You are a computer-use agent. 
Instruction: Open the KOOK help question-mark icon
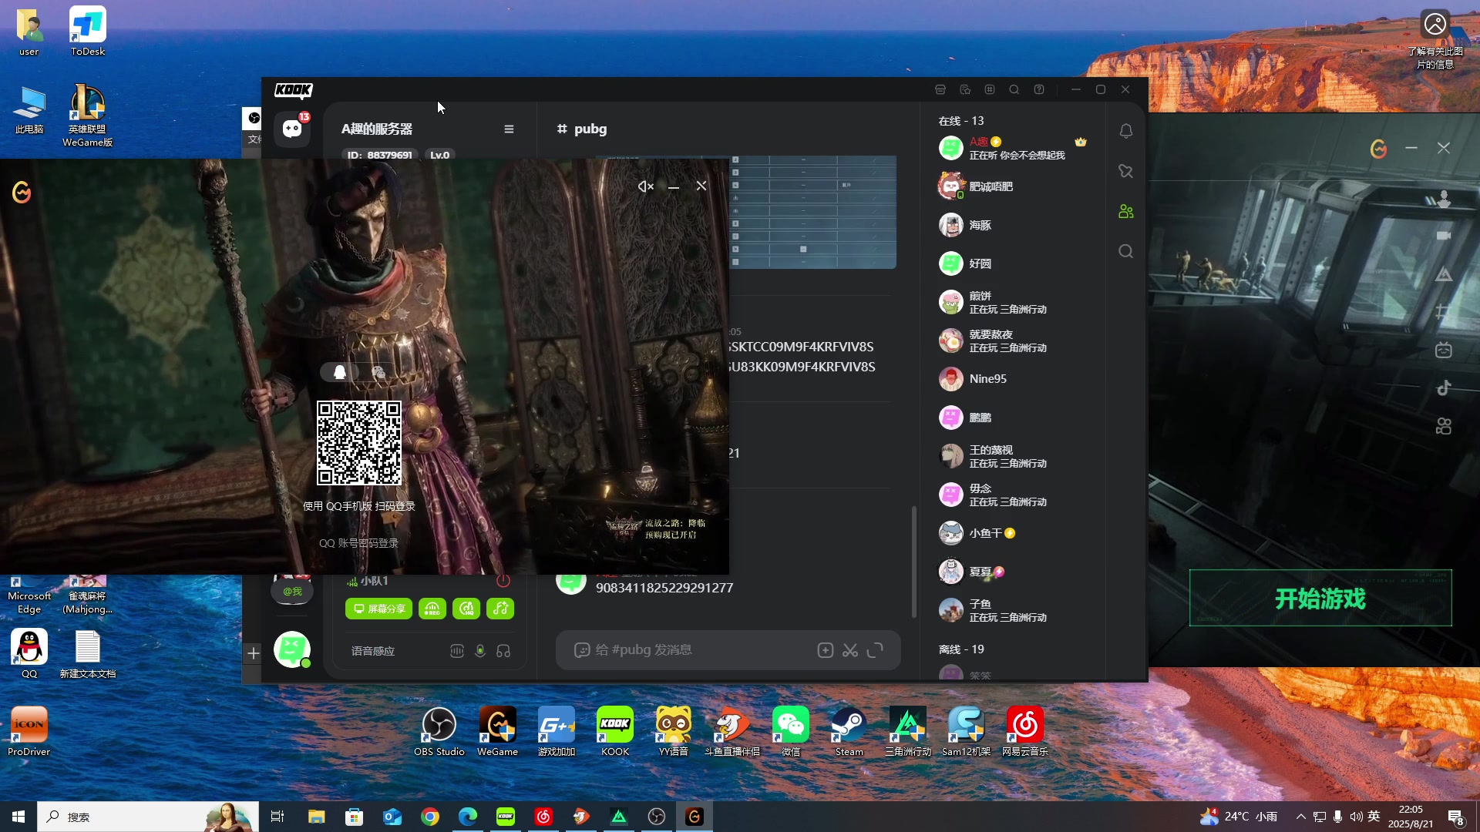(x=1039, y=89)
